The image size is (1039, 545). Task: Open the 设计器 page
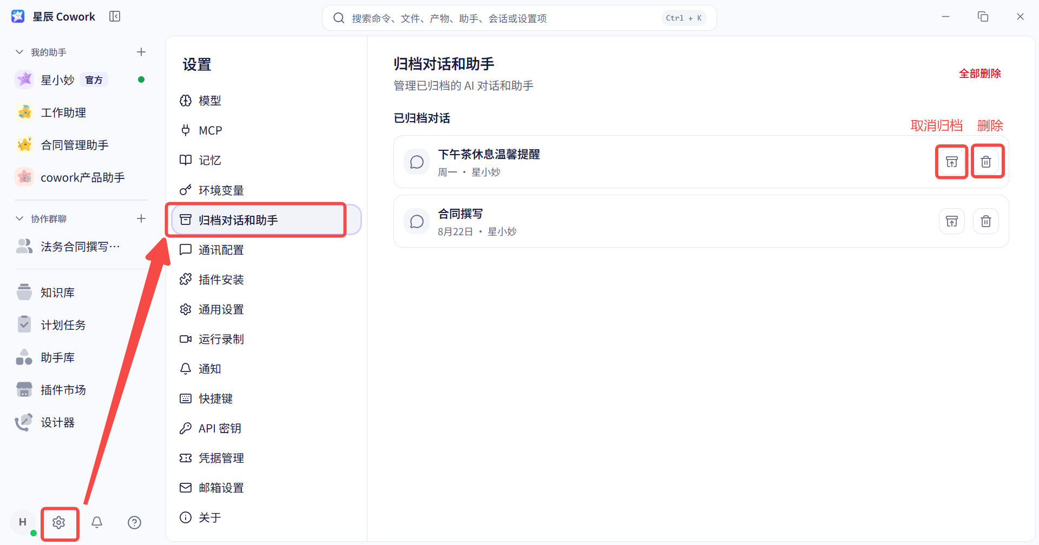tap(81, 422)
